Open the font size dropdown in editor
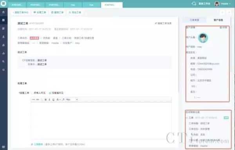The height and width of the screenshot is (150, 235). pyautogui.click(x=72, y=99)
